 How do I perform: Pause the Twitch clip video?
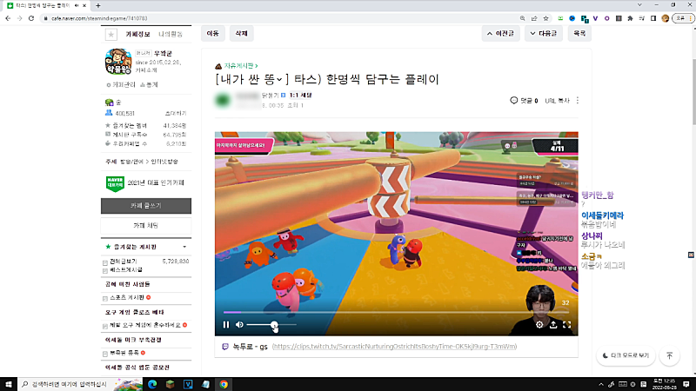[226, 325]
